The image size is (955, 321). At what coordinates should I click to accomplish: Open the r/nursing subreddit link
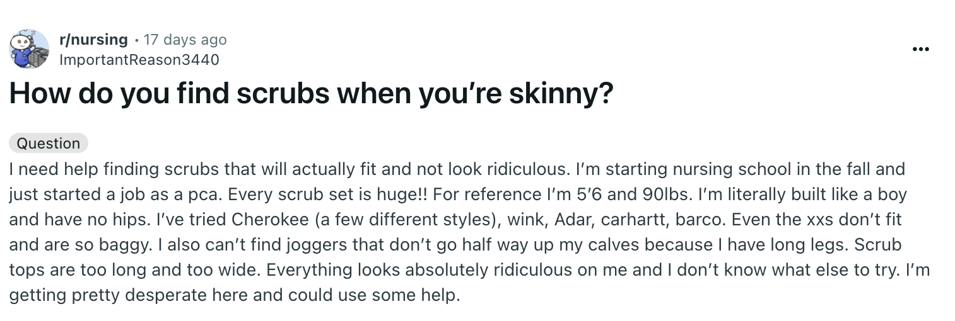tap(93, 40)
